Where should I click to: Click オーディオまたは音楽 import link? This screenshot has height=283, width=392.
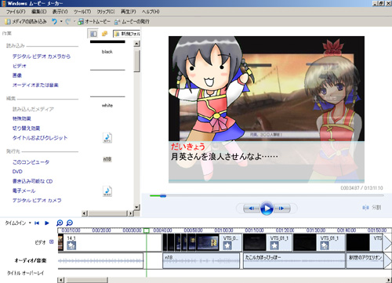pos(35,85)
